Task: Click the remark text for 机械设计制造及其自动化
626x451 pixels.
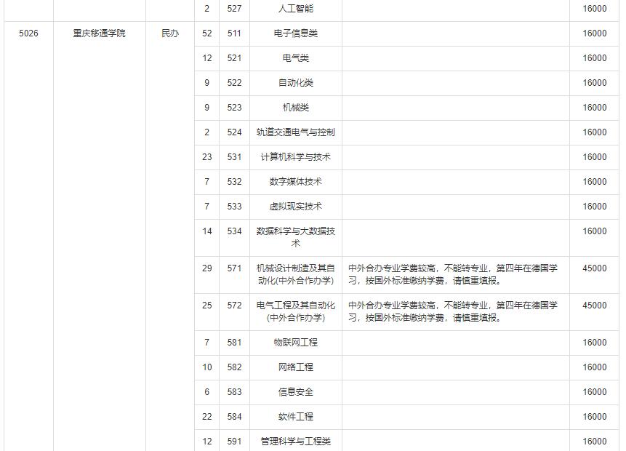Action: tap(452, 274)
